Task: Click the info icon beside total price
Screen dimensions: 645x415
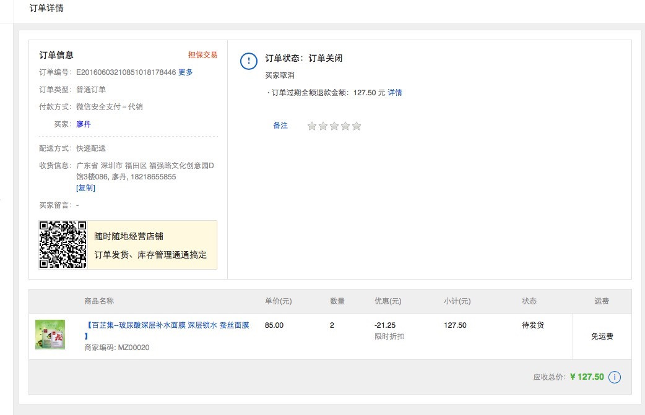Action: pos(615,377)
